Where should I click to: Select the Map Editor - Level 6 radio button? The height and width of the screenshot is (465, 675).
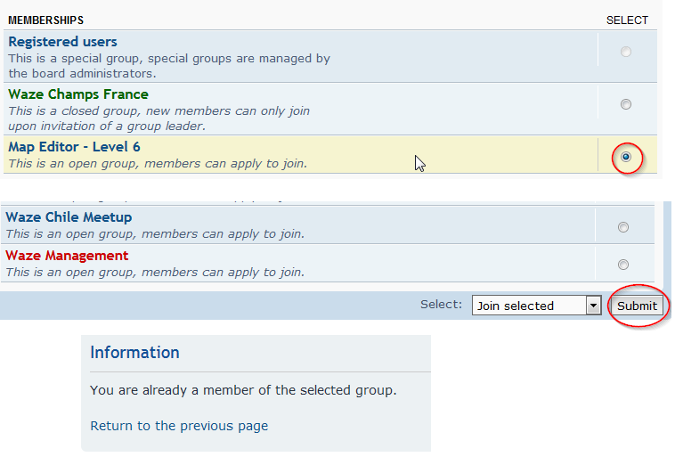626,157
